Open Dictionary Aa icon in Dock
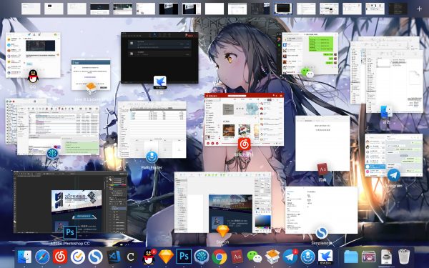 [237, 257]
